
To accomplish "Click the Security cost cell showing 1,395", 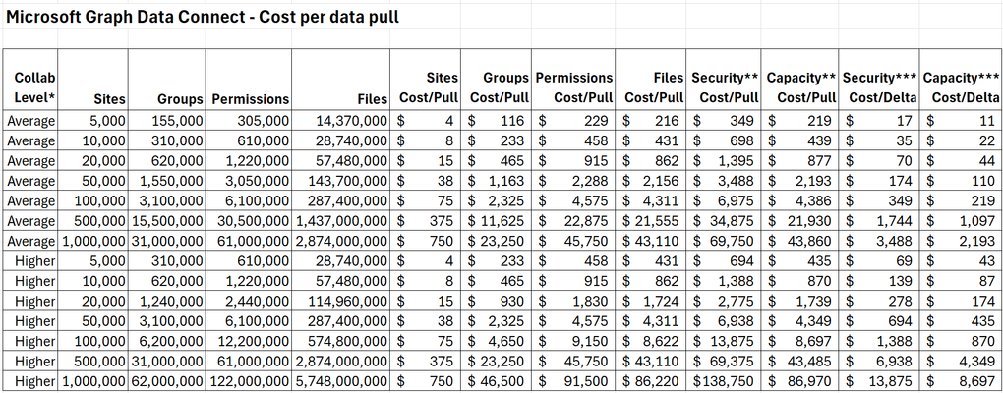I will point(724,160).
